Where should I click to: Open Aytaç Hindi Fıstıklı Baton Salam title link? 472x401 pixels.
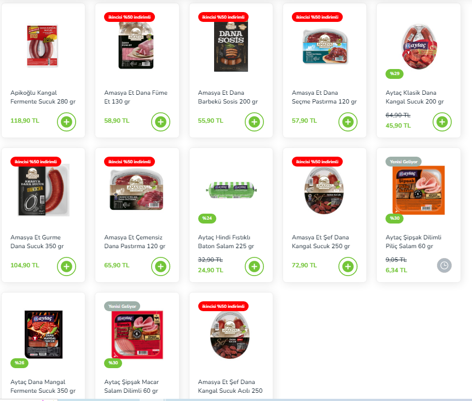(226, 242)
